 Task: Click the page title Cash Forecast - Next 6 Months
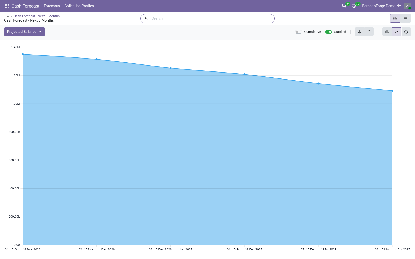click(x=29, y=20)
